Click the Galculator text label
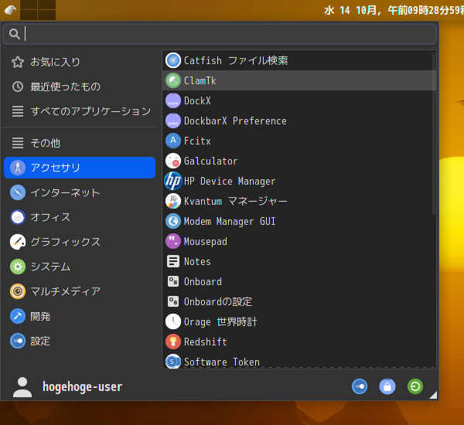464x425 pixels. pos(210,161)
